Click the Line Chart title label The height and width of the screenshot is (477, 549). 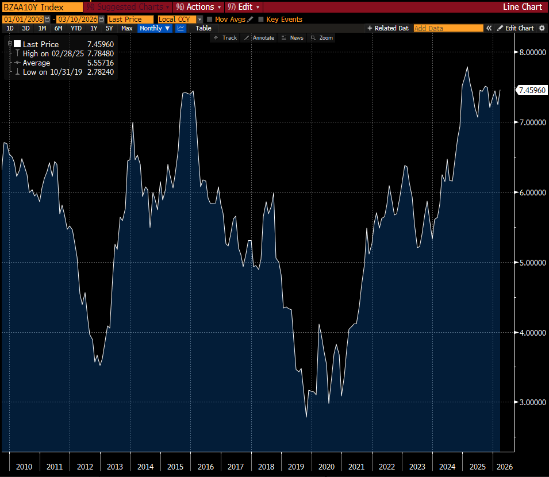pos(522,7)
